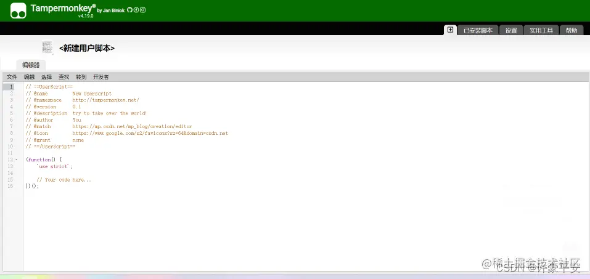Click the 'use strict'; line
Image resolution: width=590 pixels, height=279 pixels.
(54, 166)
